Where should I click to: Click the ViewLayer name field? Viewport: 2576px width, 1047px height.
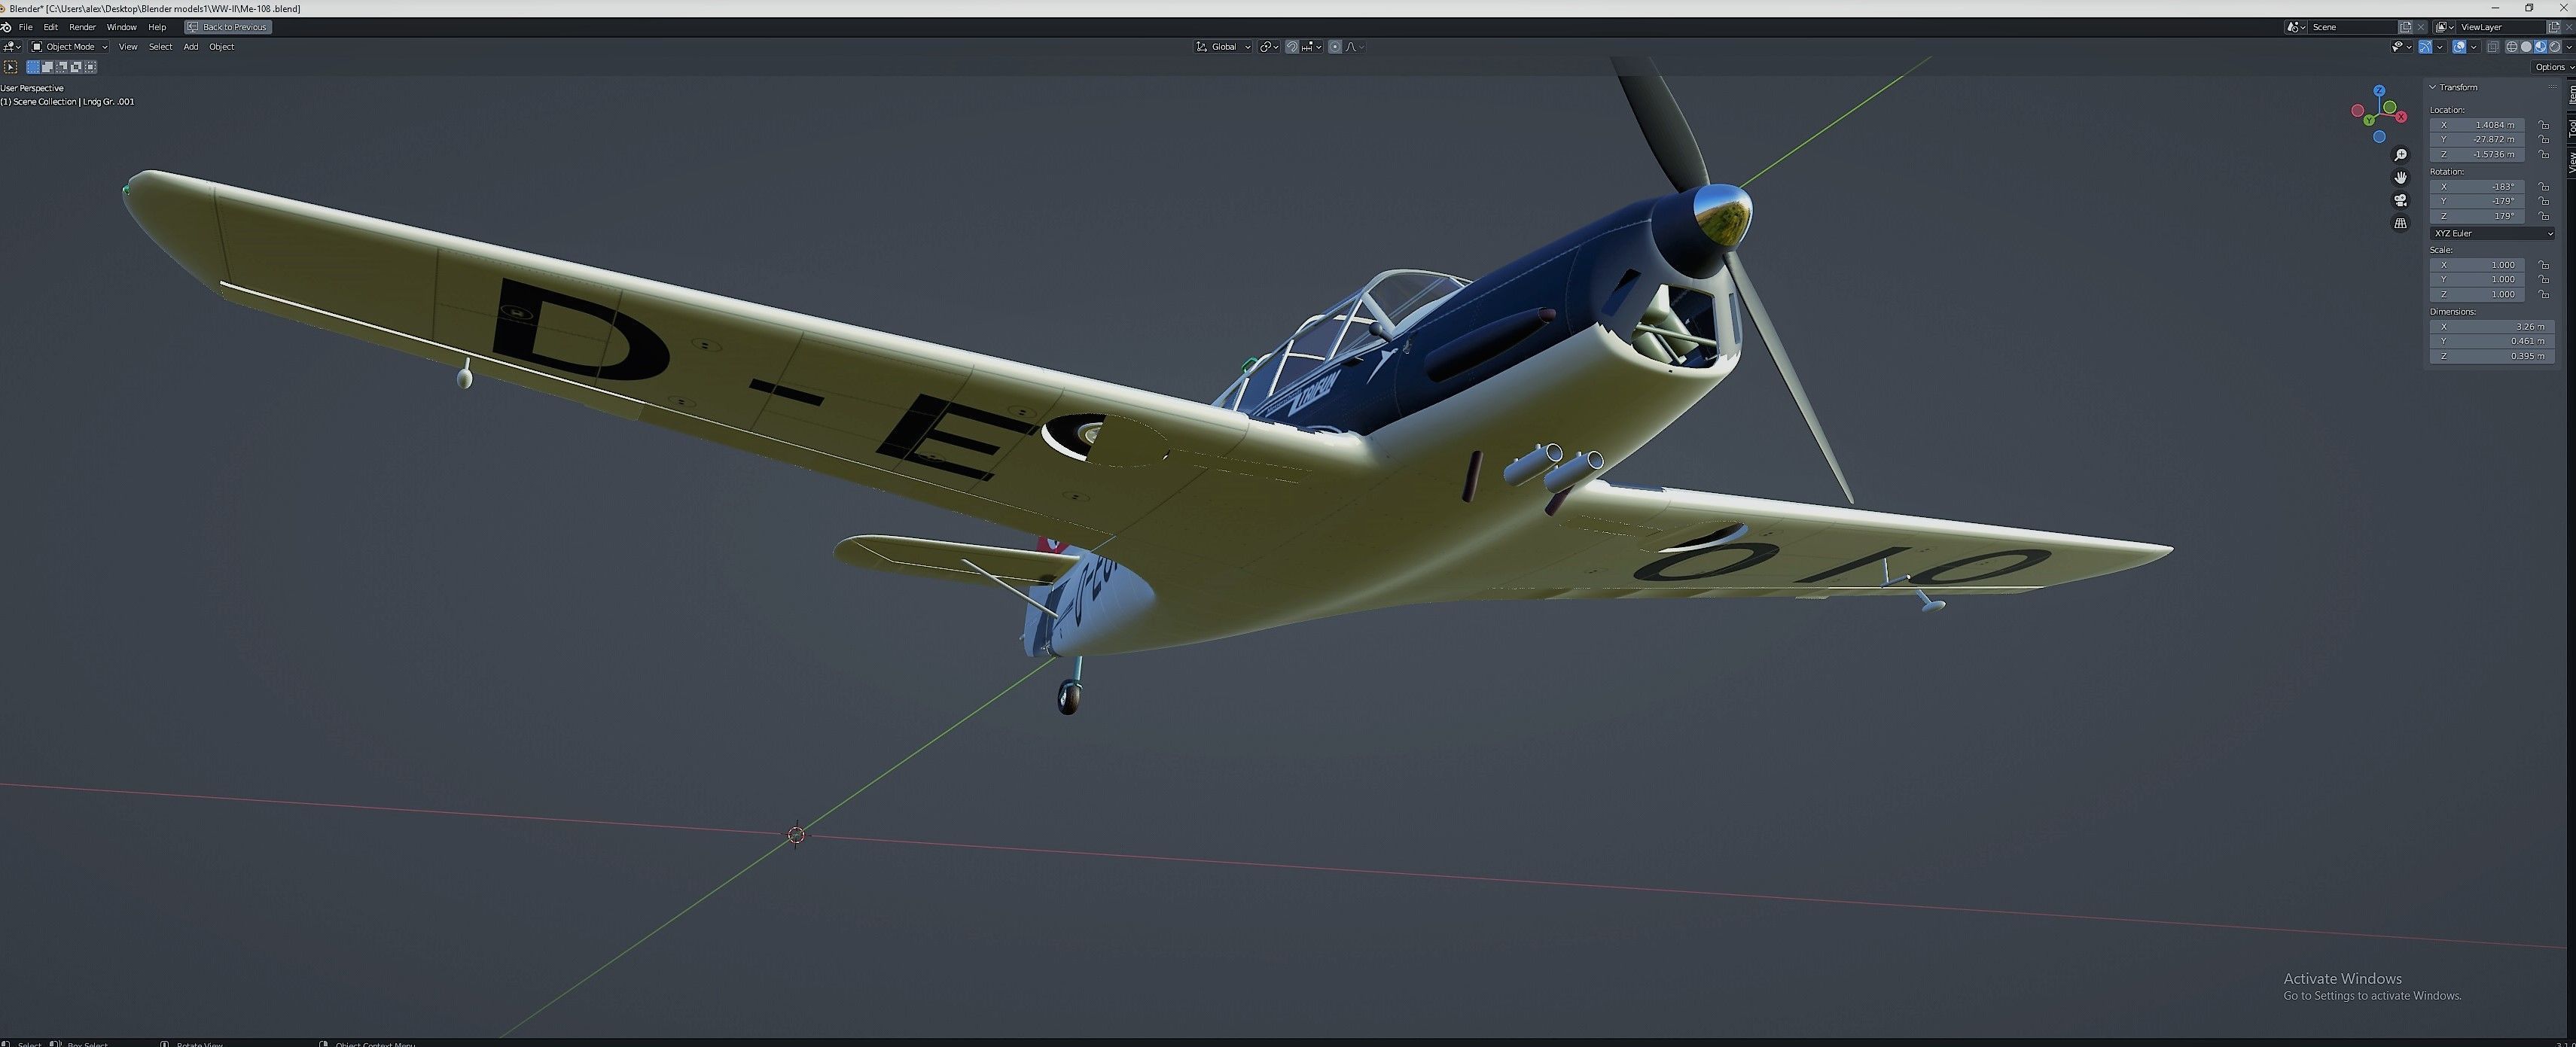tap(2501, 27)
